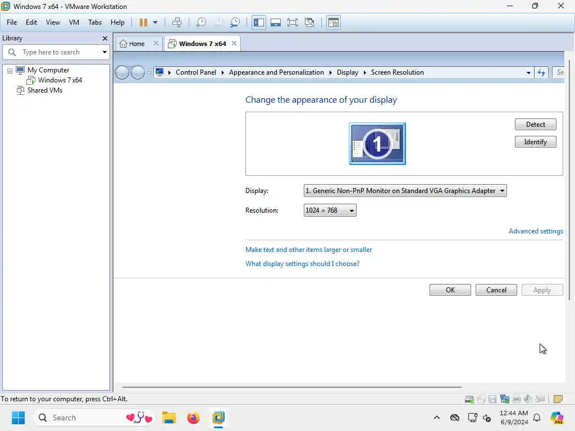Click the taskbar Search box

tap(94, 418)
